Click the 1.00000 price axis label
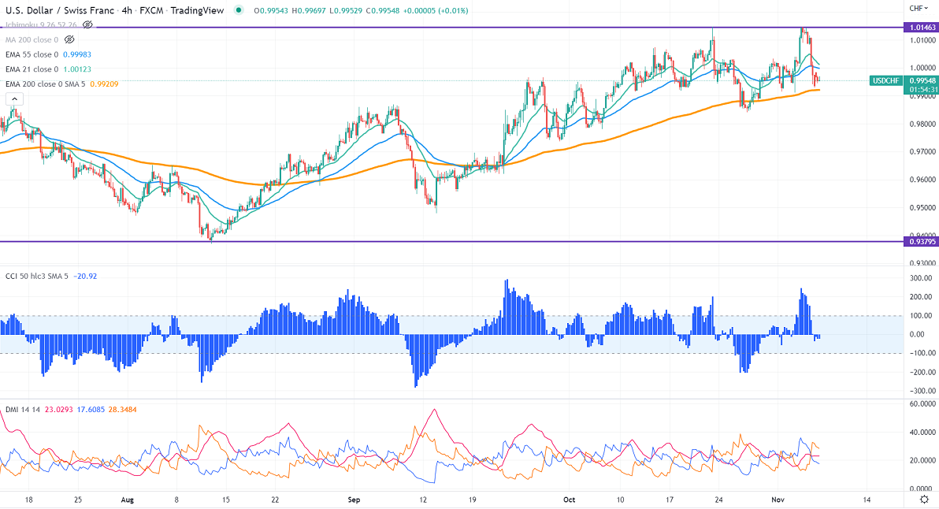Viewport: 939px width, 509px height. tap(922, 69)
